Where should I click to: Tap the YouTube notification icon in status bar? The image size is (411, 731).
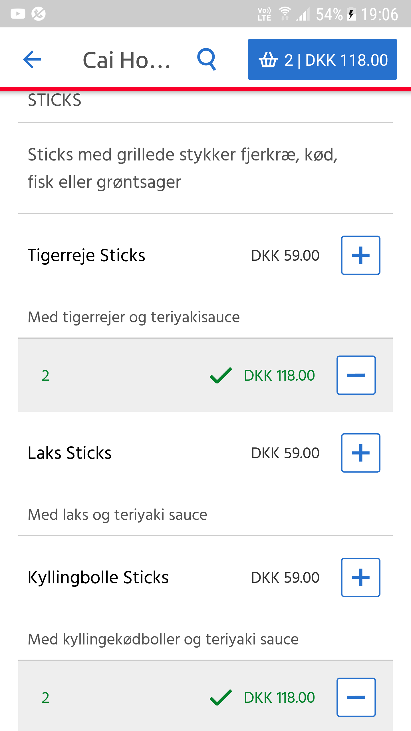(x=18, y=14)
